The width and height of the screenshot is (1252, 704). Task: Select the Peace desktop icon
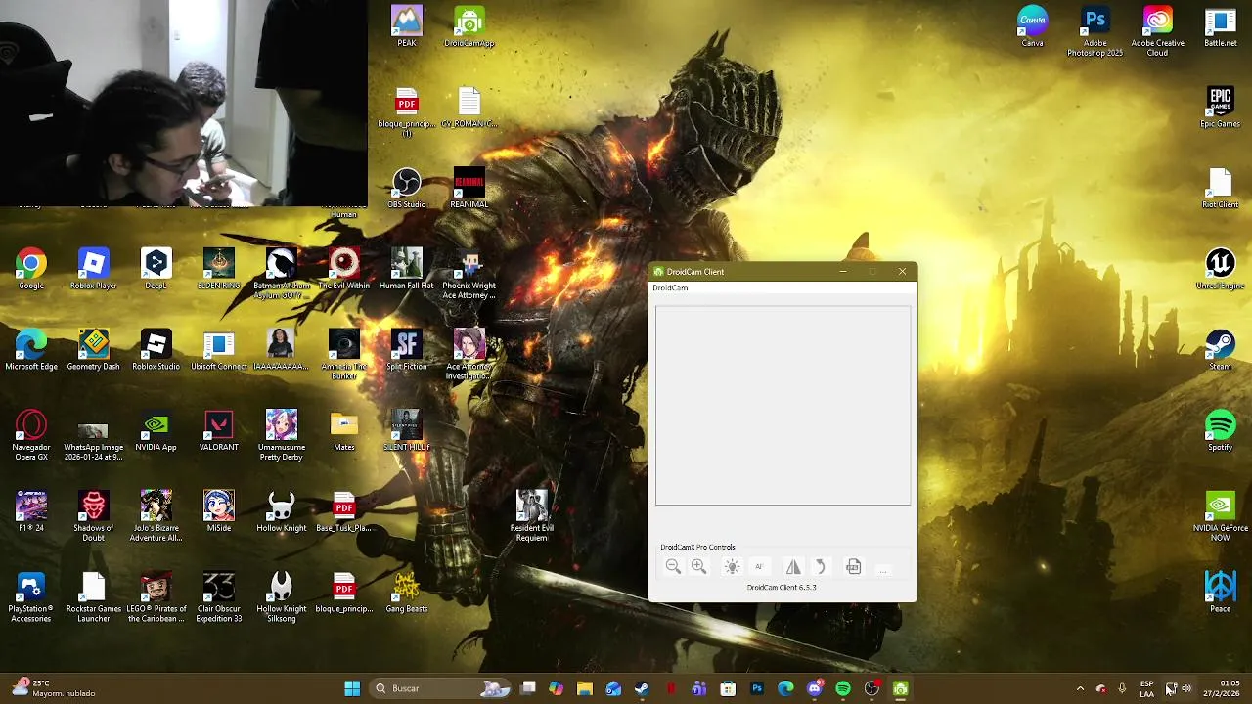point(1221,593)
